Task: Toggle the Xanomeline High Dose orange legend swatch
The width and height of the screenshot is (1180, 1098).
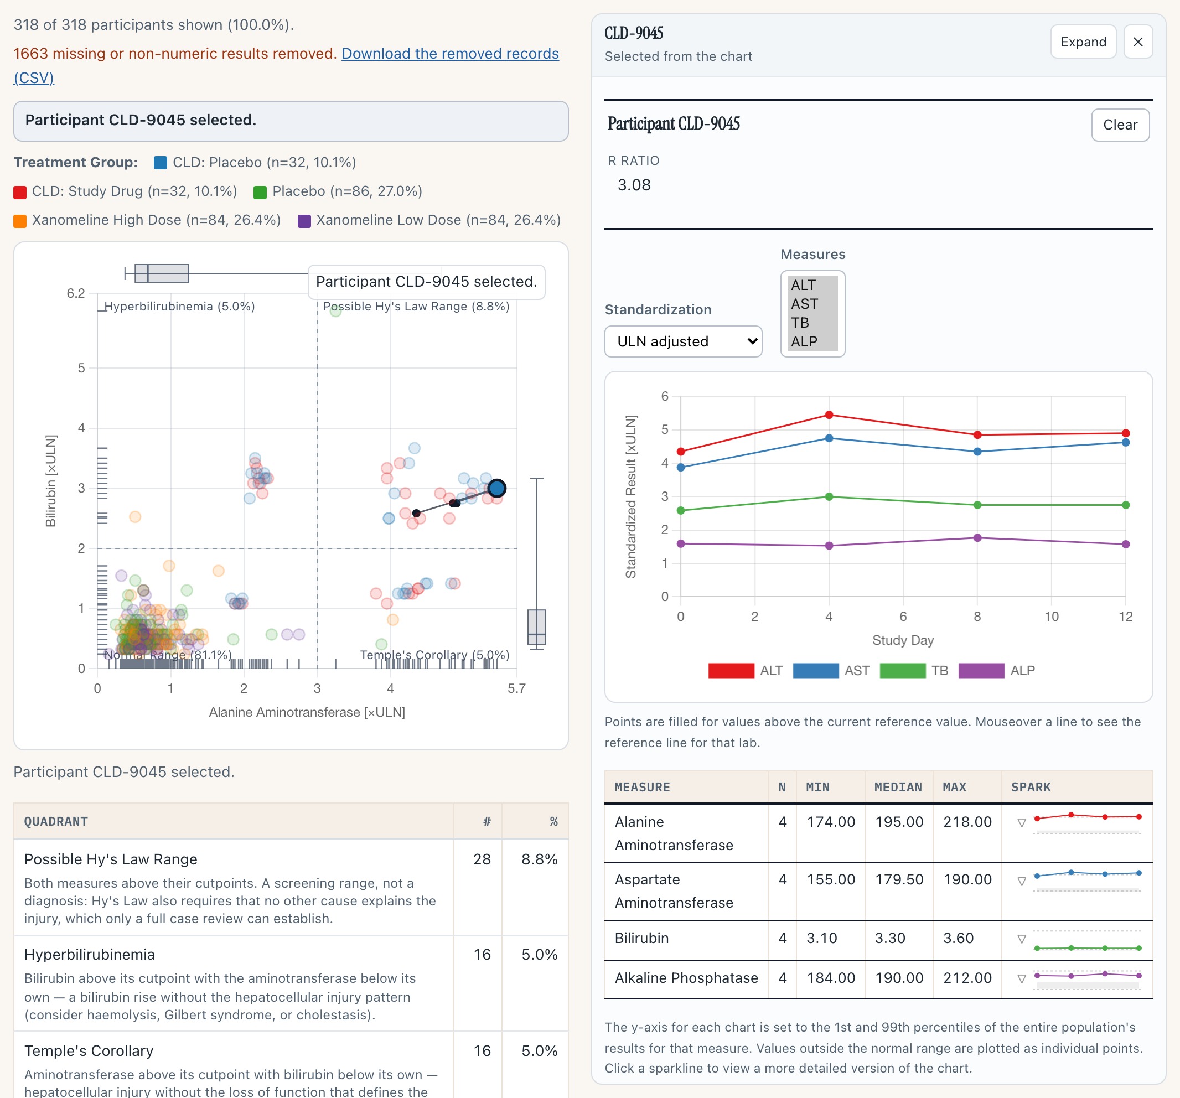Action: pyautogui.click(x=20, y=221)
